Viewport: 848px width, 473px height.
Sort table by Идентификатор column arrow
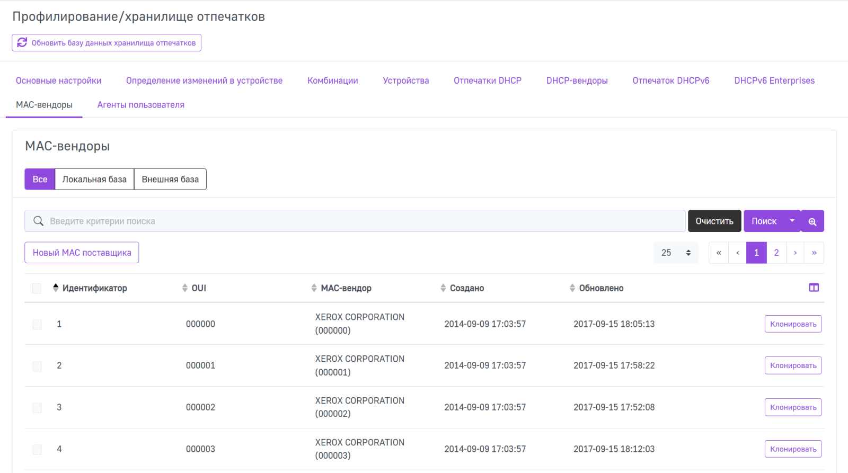(56, 288)
